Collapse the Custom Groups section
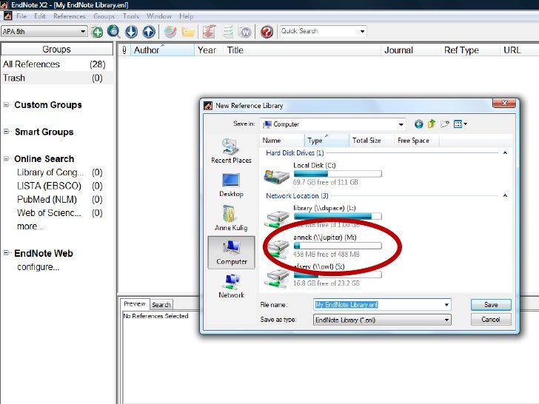Screen dimensions: 539x404 tap(6, 105)
